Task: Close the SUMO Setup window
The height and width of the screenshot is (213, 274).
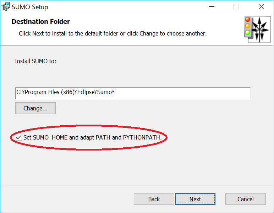Action: tap(261, 7)
